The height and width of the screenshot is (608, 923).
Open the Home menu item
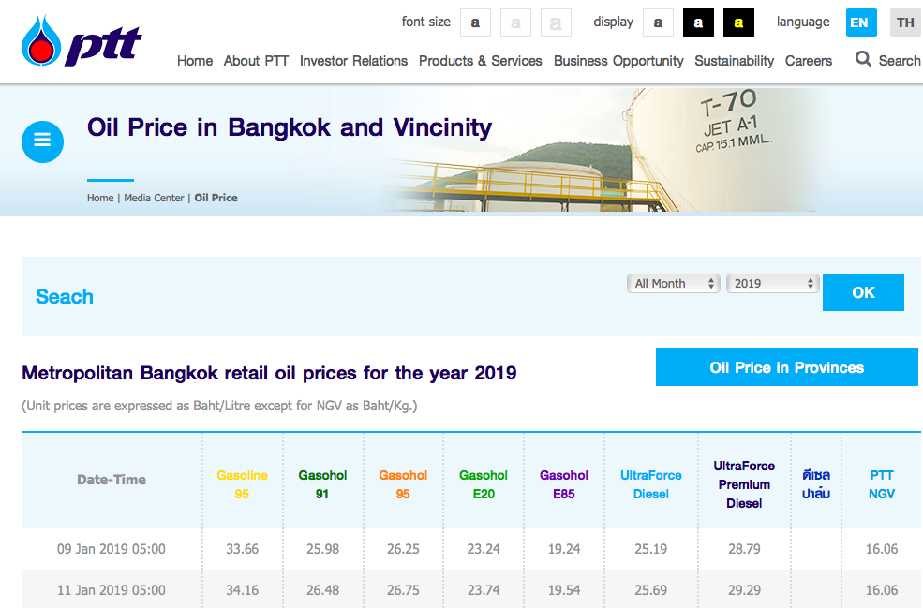click(x=195, y=61)
